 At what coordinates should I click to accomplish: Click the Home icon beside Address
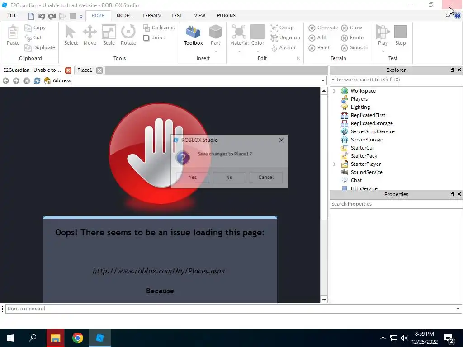click(47, 80)
